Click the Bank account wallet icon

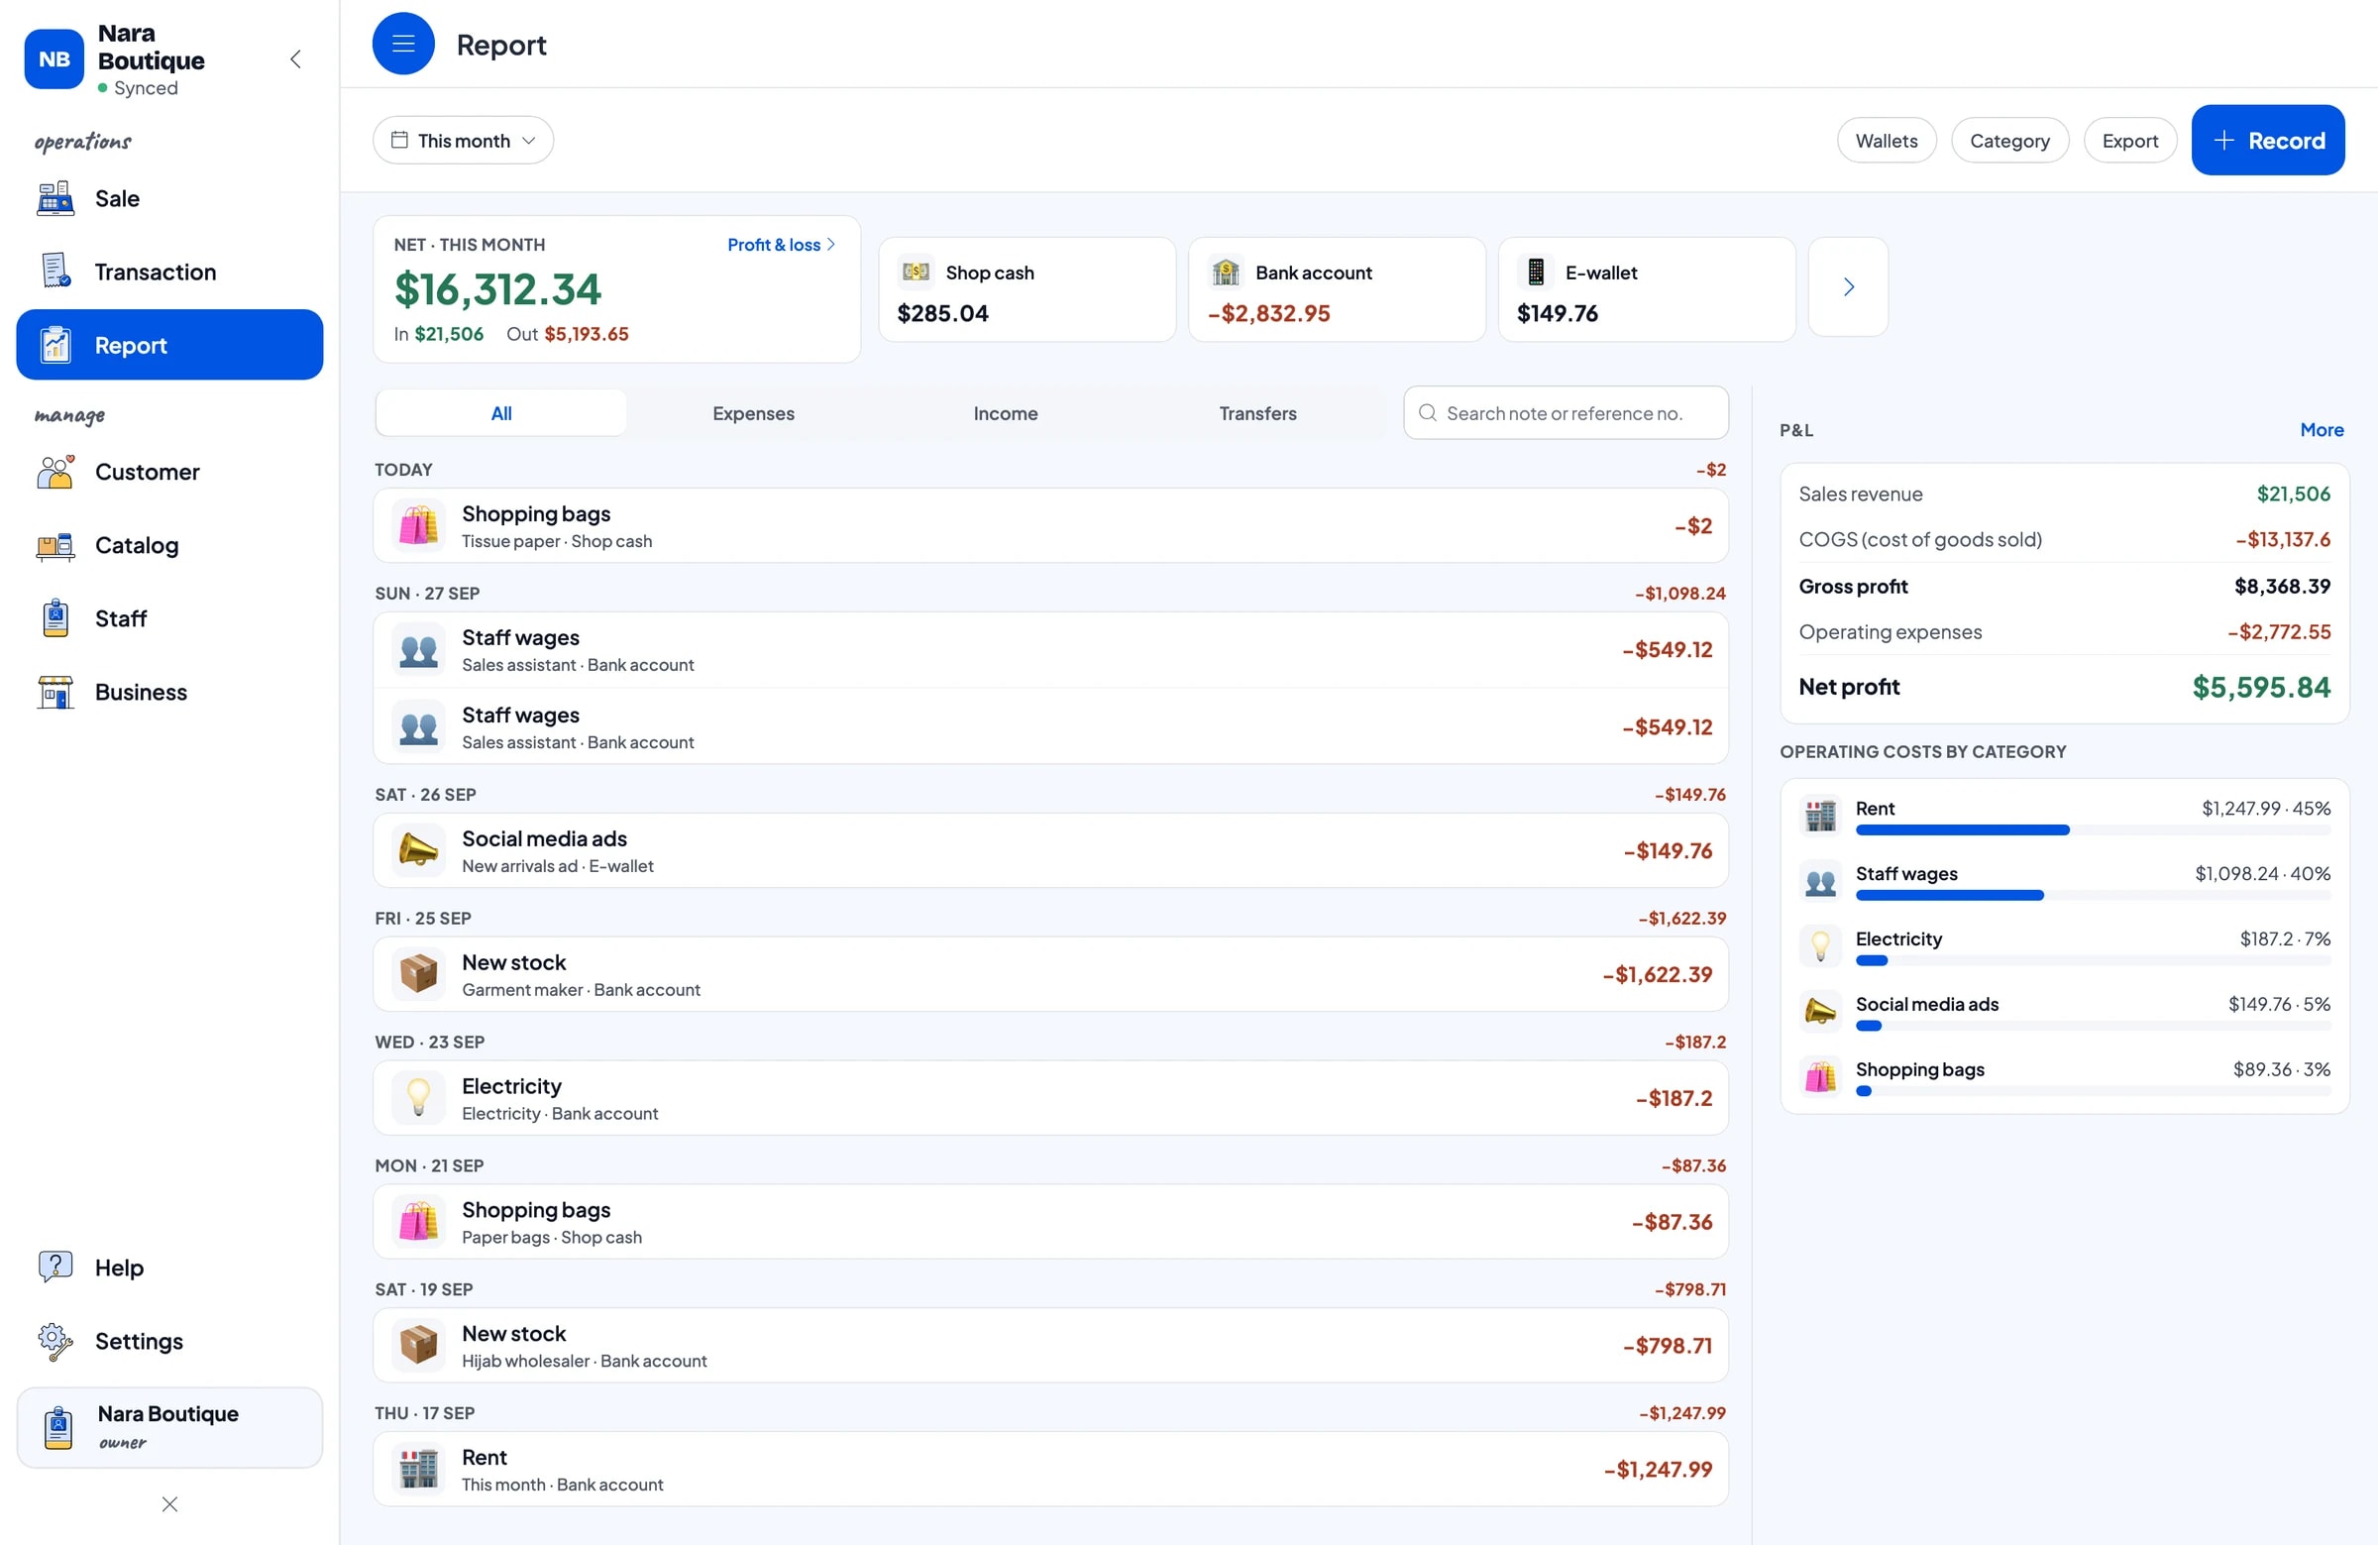coord(1225,272)
